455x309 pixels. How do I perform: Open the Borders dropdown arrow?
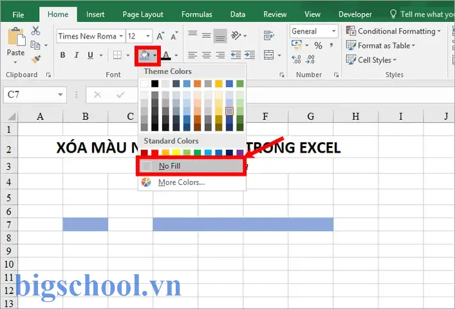(x=128, y=55)
